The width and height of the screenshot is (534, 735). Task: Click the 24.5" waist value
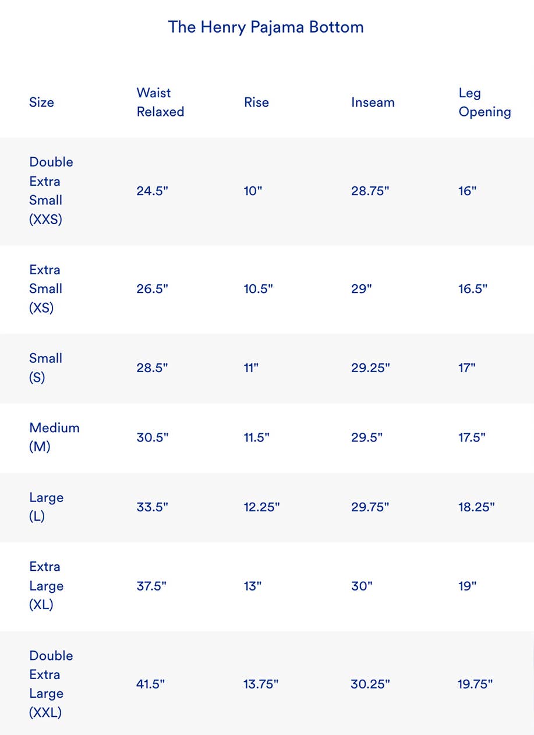152,190
